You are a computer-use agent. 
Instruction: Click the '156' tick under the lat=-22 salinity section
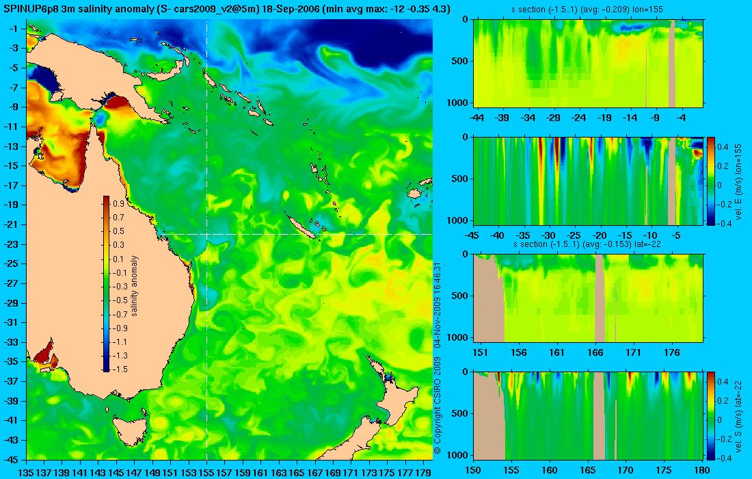point(518,353)
